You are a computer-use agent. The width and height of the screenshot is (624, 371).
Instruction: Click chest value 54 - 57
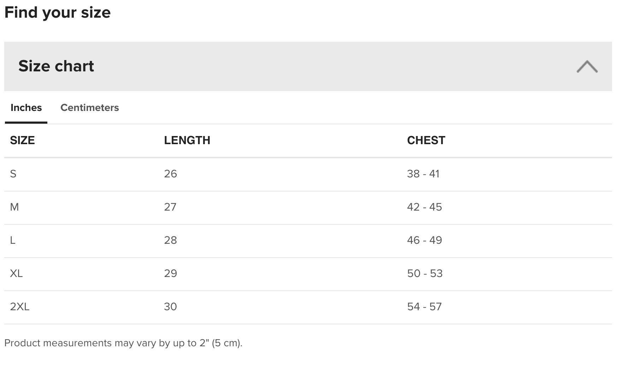tap(424, 307)
